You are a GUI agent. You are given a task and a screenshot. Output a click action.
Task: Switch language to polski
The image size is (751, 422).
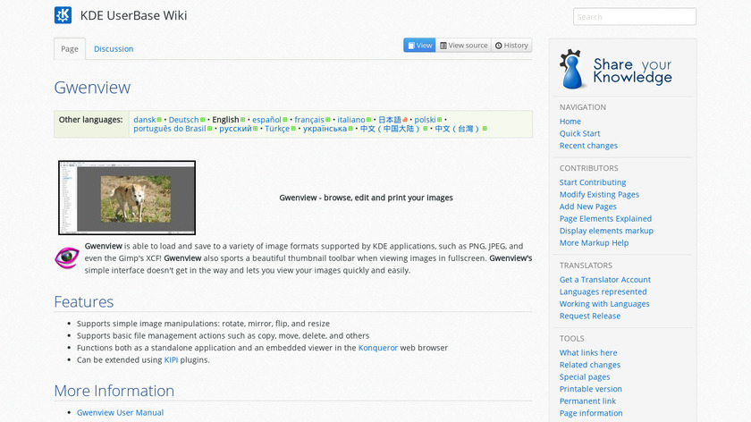click(425, 120)
